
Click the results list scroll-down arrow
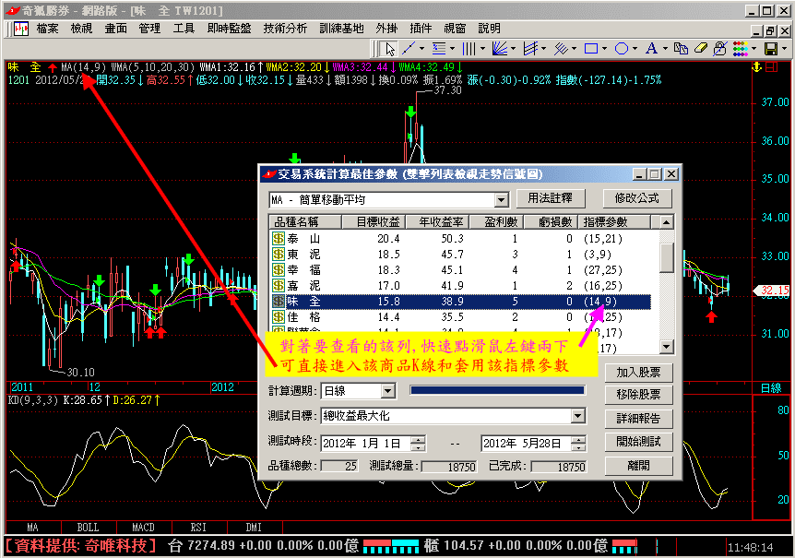tap(667, 347)
